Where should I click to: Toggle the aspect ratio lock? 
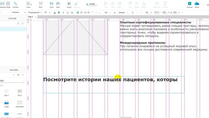(171, 12)
